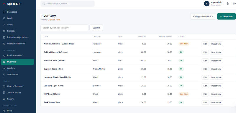The image size is (236, 113).
Task: Click the REORDER LEVEL column header
Action: pos(165,36)
